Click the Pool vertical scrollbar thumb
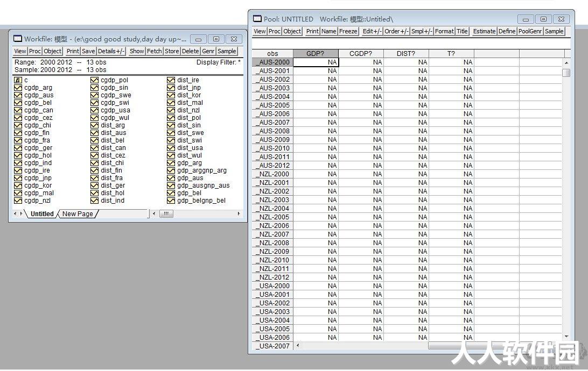Viewport: 588px width, 371px height. pyautogui.click(x=566, y=73)
